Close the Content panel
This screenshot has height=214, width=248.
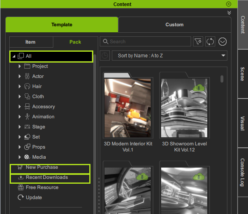pyautogui.click(x=229, y=4)
